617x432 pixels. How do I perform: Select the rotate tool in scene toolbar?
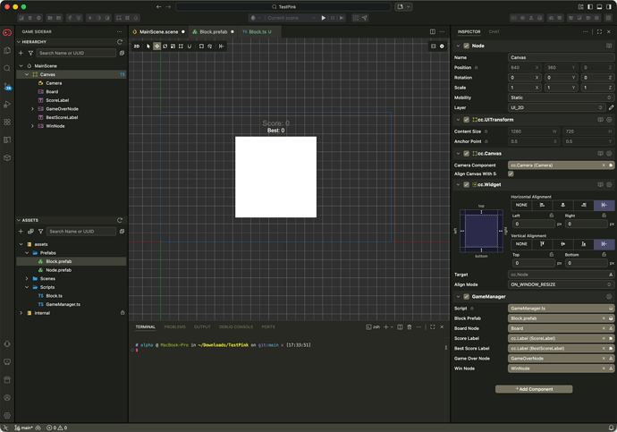[x=165, y=46]
